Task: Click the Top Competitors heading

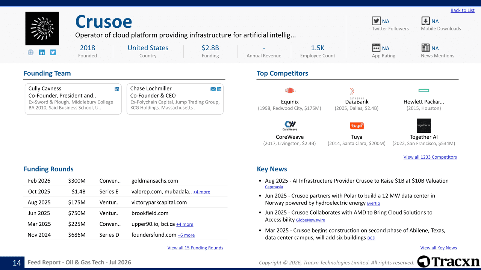Action: click(283, 73)
